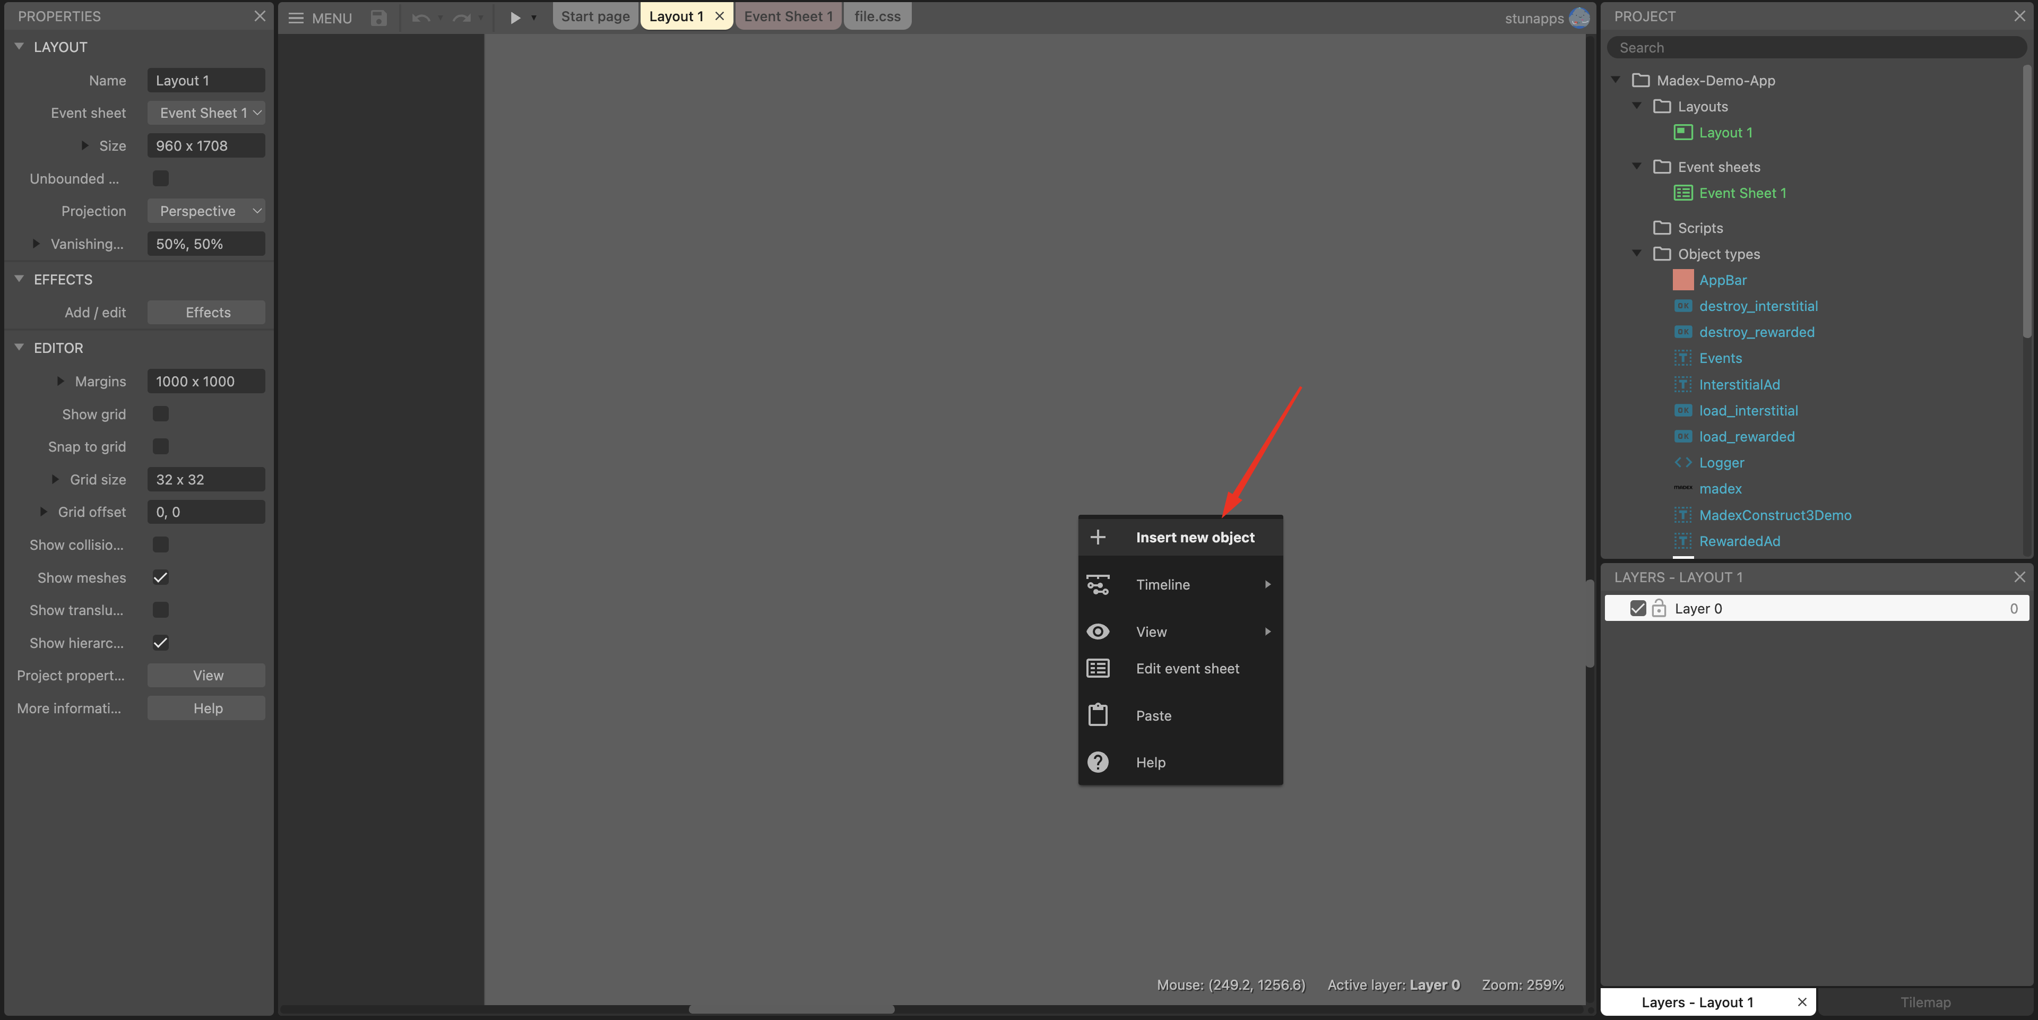Toggle Unbounded scrolling checkbox

[x=161, y=179]
